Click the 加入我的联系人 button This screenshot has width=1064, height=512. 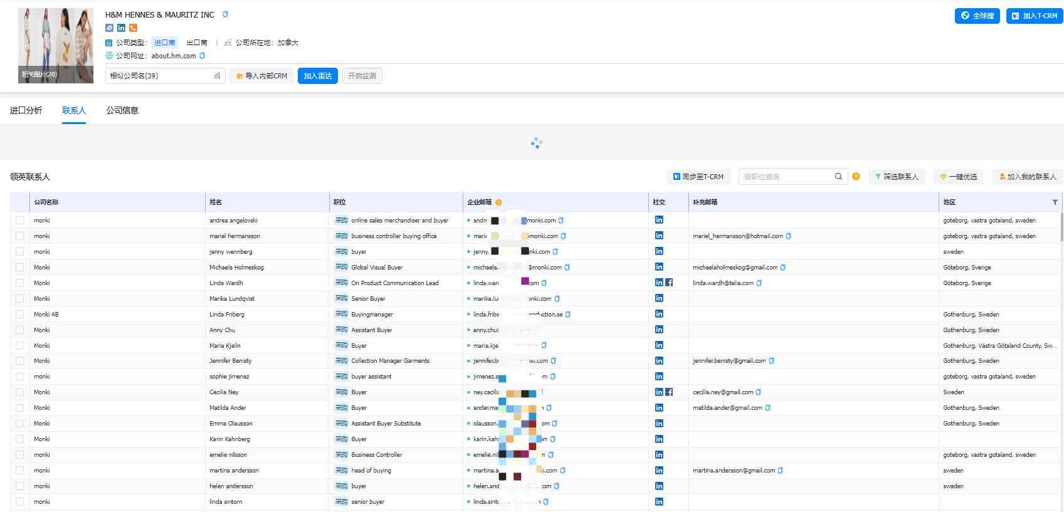1028,177
